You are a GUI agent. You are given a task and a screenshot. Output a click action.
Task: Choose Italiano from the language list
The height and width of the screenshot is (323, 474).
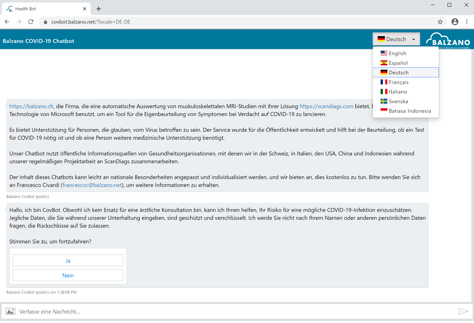[406, 91]
